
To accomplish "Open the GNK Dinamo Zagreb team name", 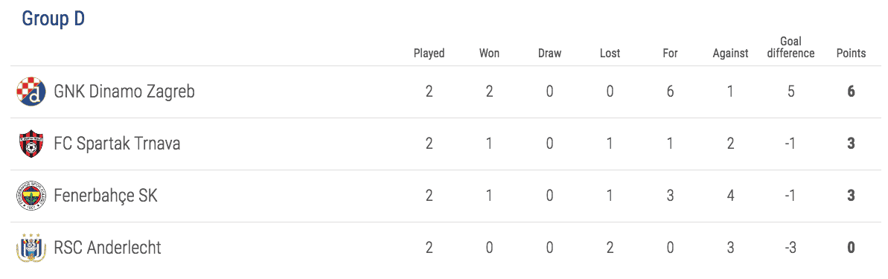I will 124,92.
